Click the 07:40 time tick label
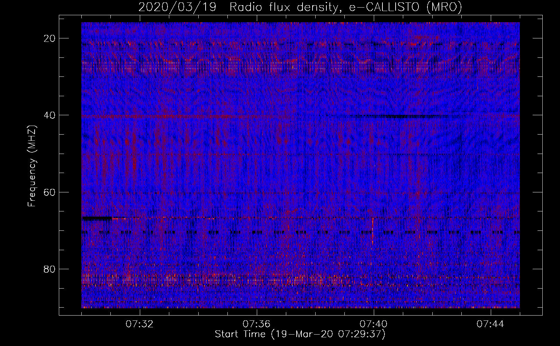 373,324
